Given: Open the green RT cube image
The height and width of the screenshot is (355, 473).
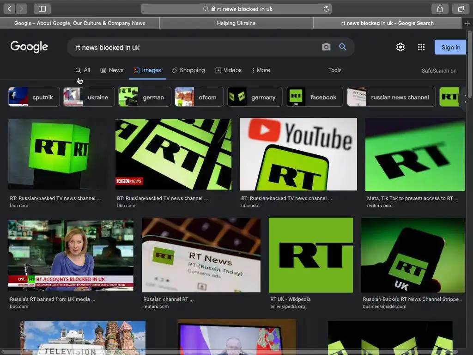Looking at the screenshot, I should (58, 154).
